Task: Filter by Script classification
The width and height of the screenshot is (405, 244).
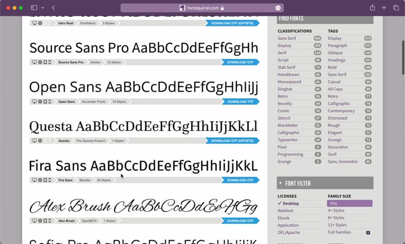Action: click(283, 60)
